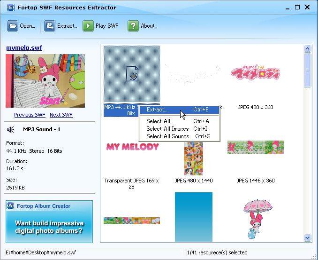
Task: Select the anime faces collage thumbnail
Action: [194, 158]
